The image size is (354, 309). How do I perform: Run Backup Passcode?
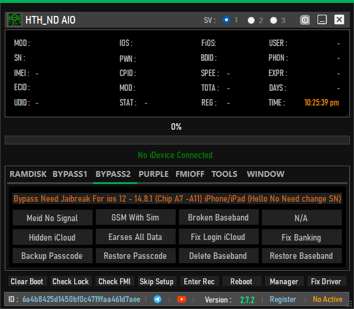point(52,256)
